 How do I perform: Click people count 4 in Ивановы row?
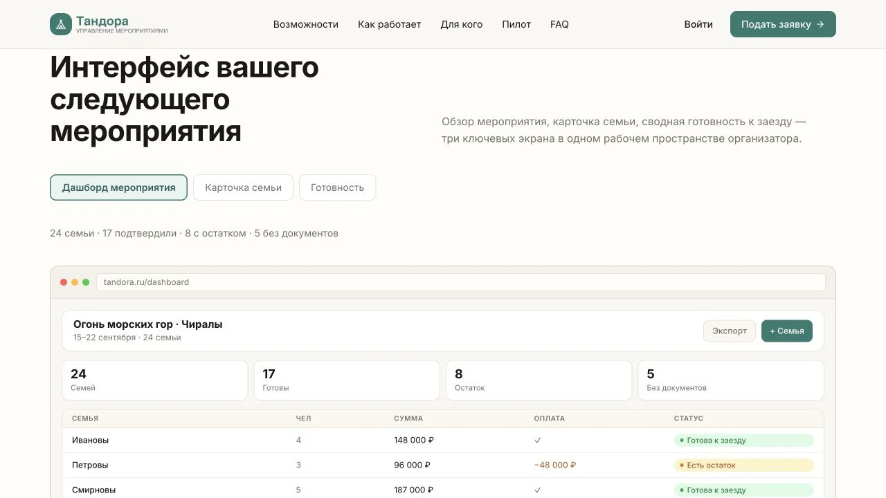pyautogui.click(x=298, y=440)
